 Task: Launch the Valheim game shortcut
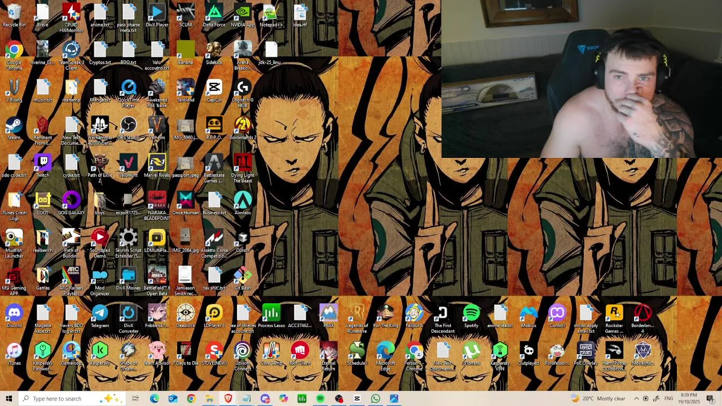coord(157,129)
